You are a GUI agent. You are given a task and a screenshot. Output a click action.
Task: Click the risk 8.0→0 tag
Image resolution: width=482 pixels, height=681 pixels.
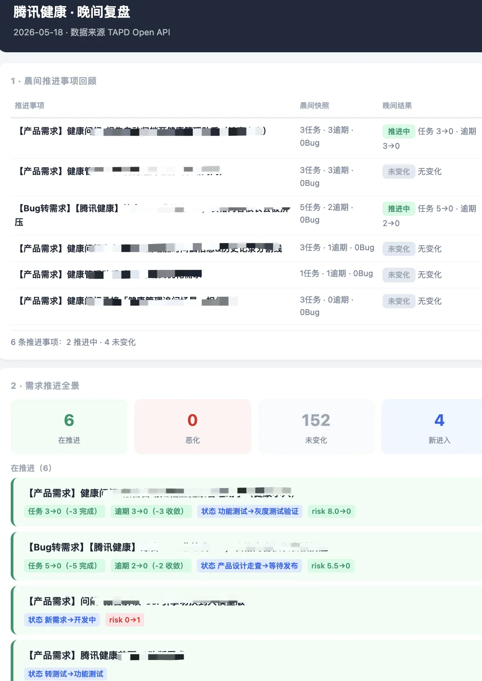click(332, 511)
